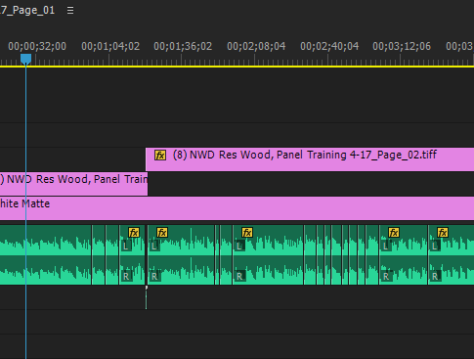The image size is (474, 359).
Task: Click R channel label on fourth audio clip
Action: pyautogui.click(x=386, y=277)
